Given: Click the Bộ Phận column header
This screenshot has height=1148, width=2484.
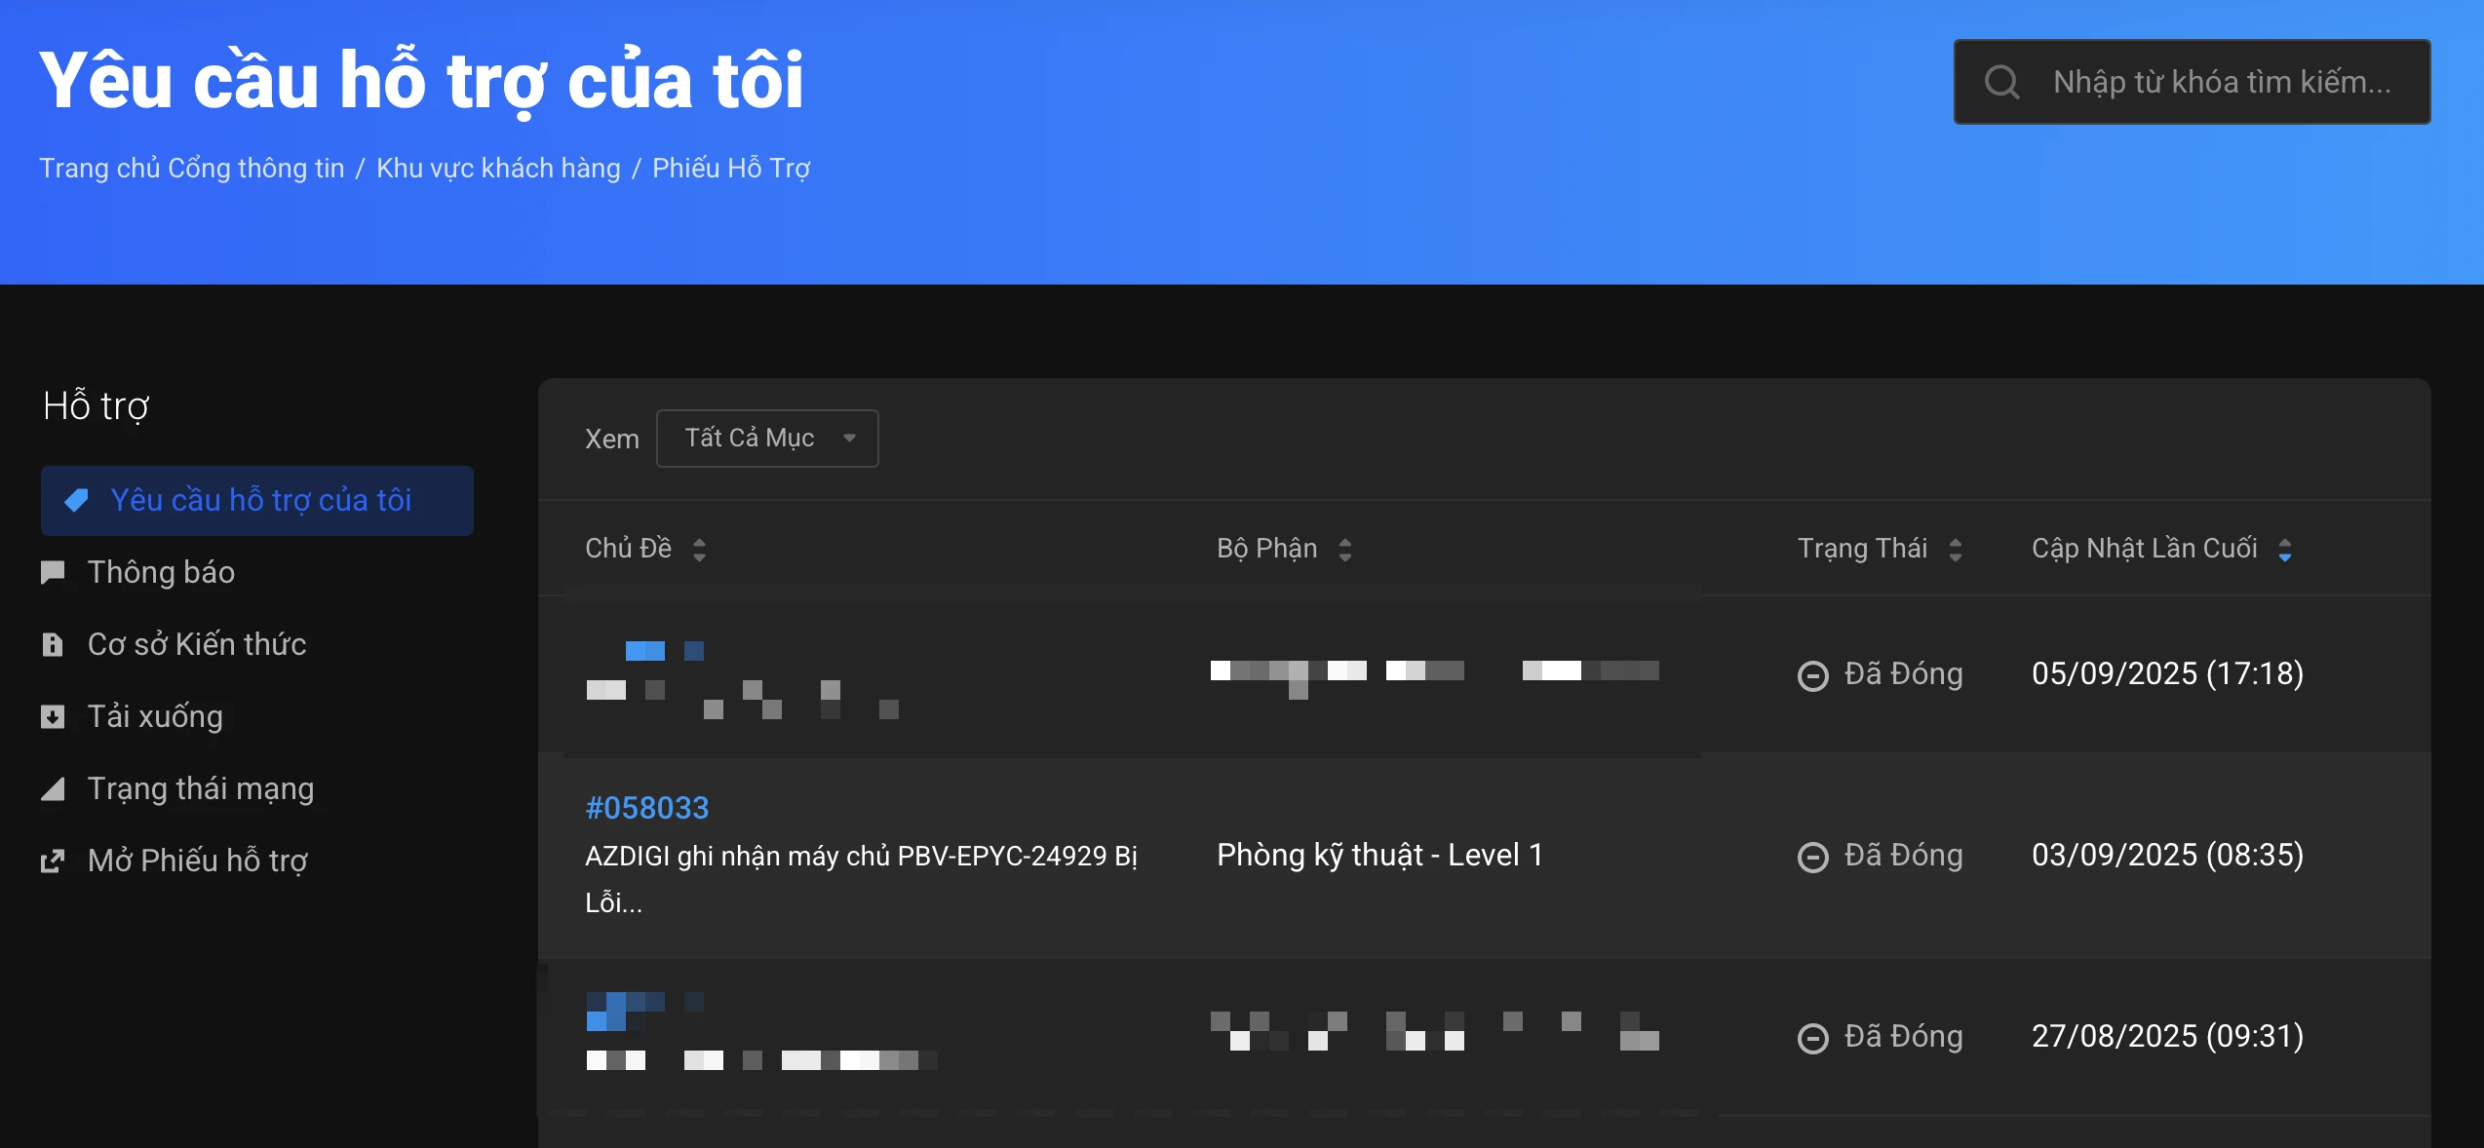Looking at the screenshot, I should pos(1266,549).
